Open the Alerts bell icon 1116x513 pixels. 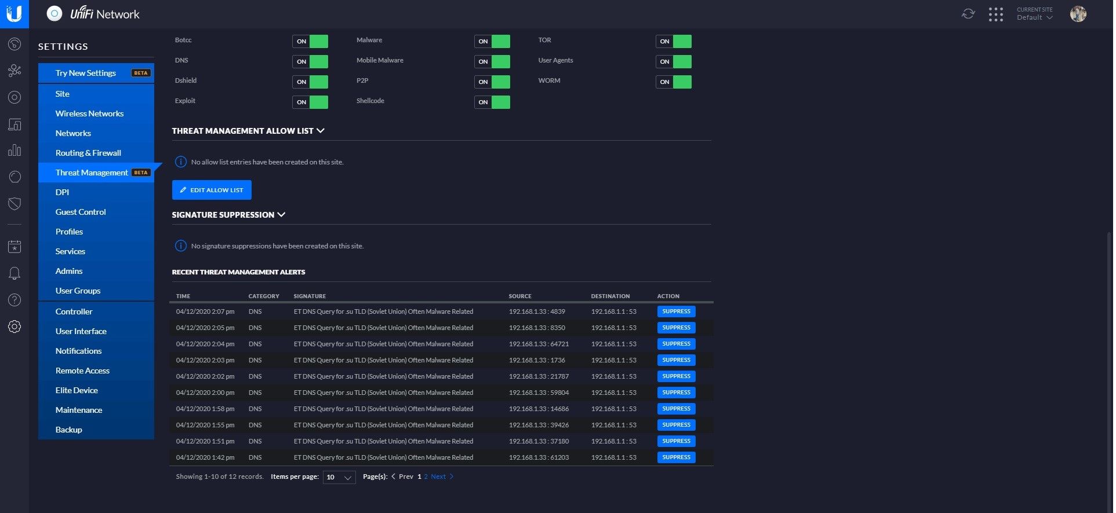coord(14,273)
